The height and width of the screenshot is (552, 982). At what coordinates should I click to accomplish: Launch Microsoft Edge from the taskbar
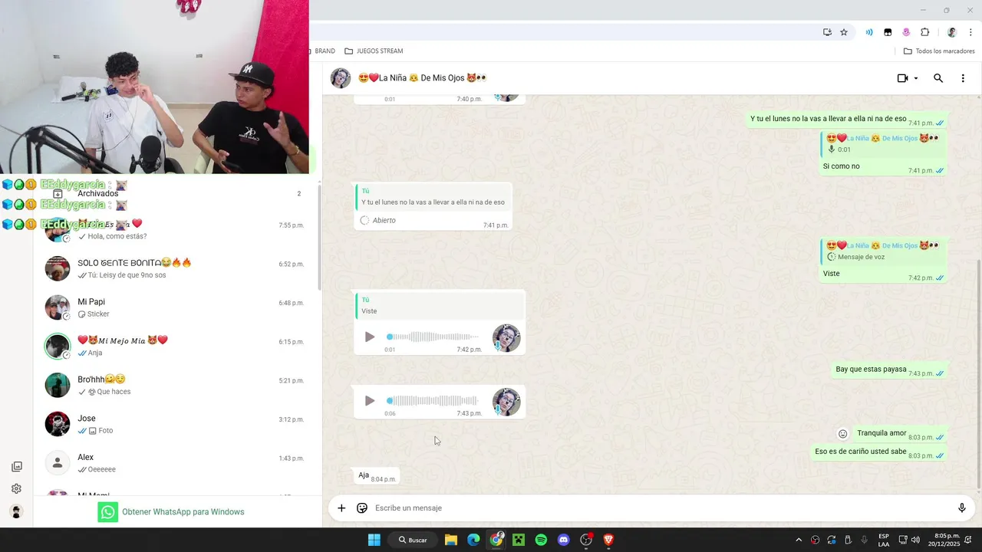point(473,540)
